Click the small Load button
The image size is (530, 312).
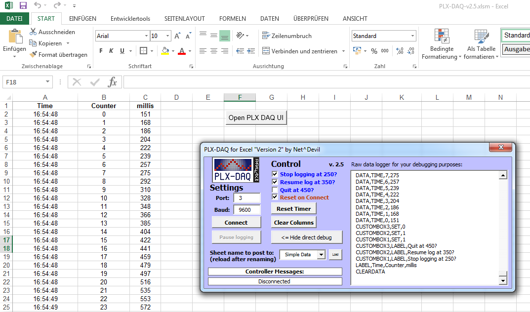[x=335, y=255]
